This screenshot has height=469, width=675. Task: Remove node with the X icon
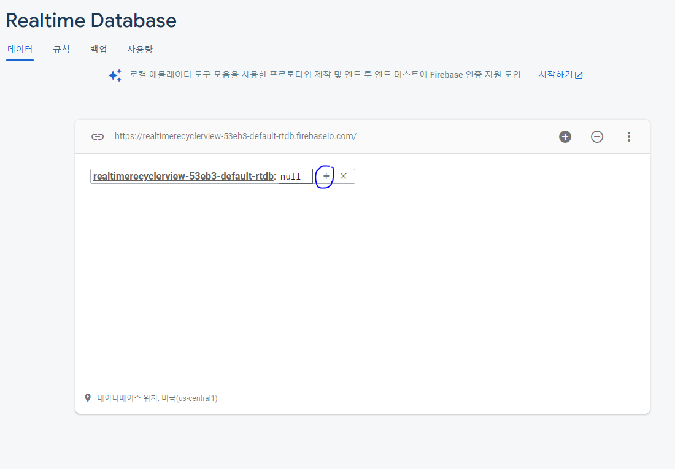point(344,176)
